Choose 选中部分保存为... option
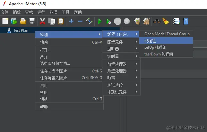Viewport: 207px width, 132px height. tap(69, 63)
